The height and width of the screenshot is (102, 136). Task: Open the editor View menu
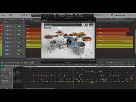[x=14, y=63]
